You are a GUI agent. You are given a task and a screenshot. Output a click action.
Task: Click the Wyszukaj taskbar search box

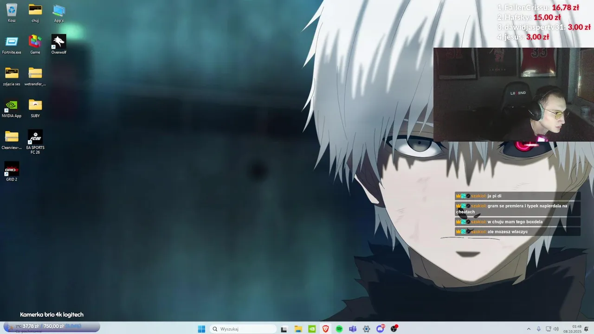pyautogui.click(x=242, y=329)
